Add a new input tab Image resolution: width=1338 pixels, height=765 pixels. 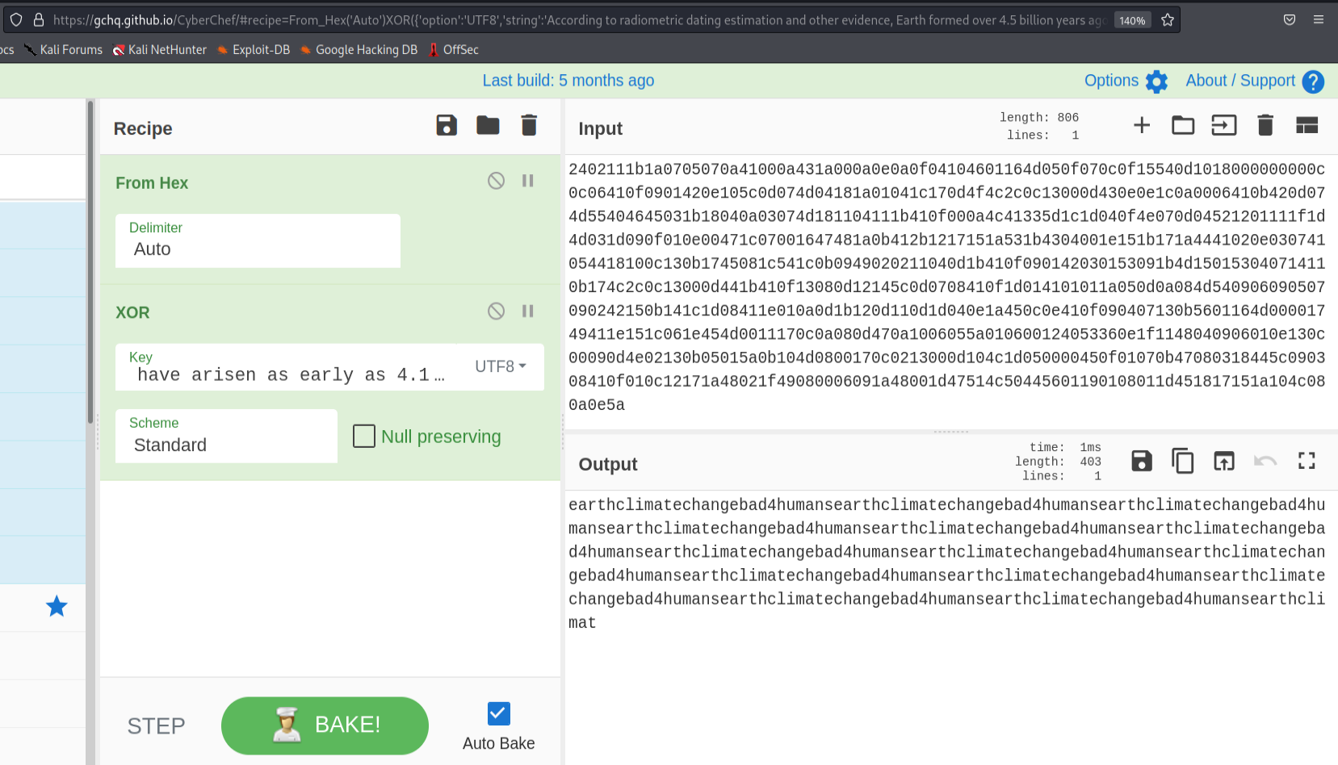1141,126
